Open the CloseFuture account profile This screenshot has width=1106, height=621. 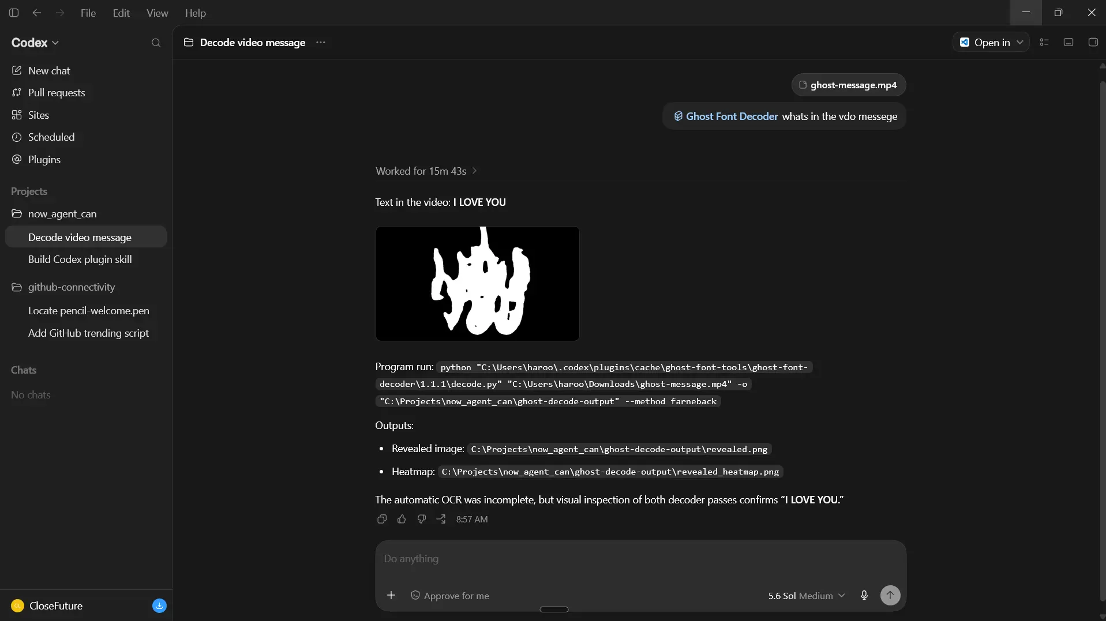(47, 605)
